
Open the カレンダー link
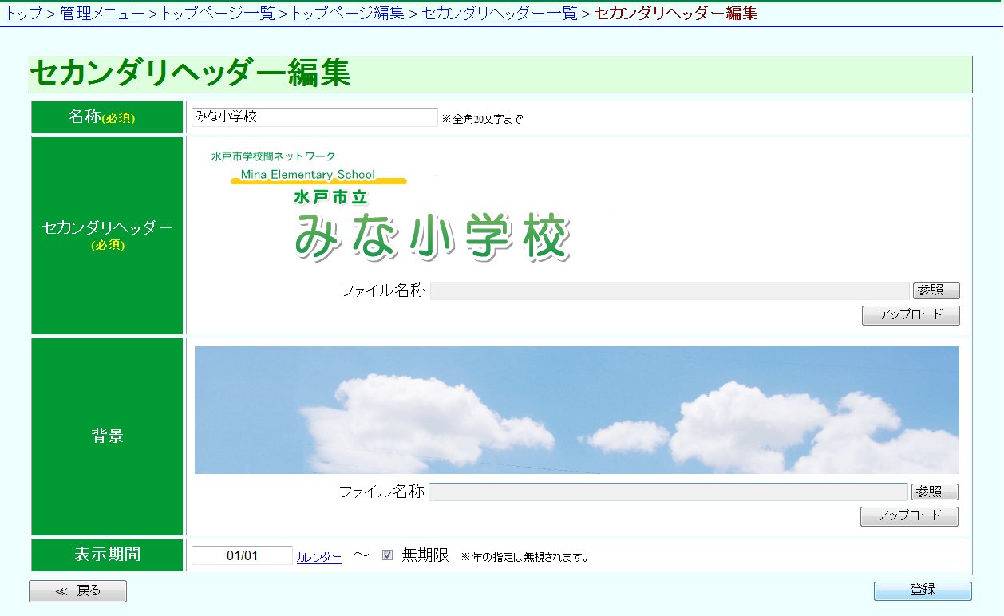(318, 557)
